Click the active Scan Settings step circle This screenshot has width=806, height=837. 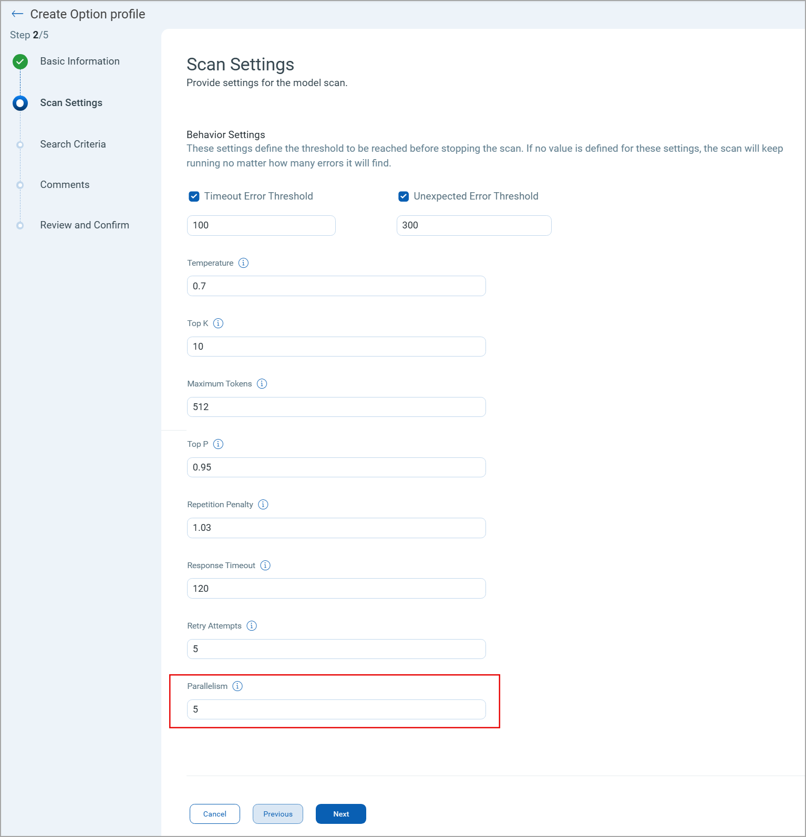click(x=20, y=103)
